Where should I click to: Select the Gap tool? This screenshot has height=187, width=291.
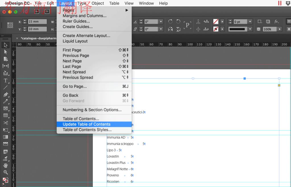(6, 66)
